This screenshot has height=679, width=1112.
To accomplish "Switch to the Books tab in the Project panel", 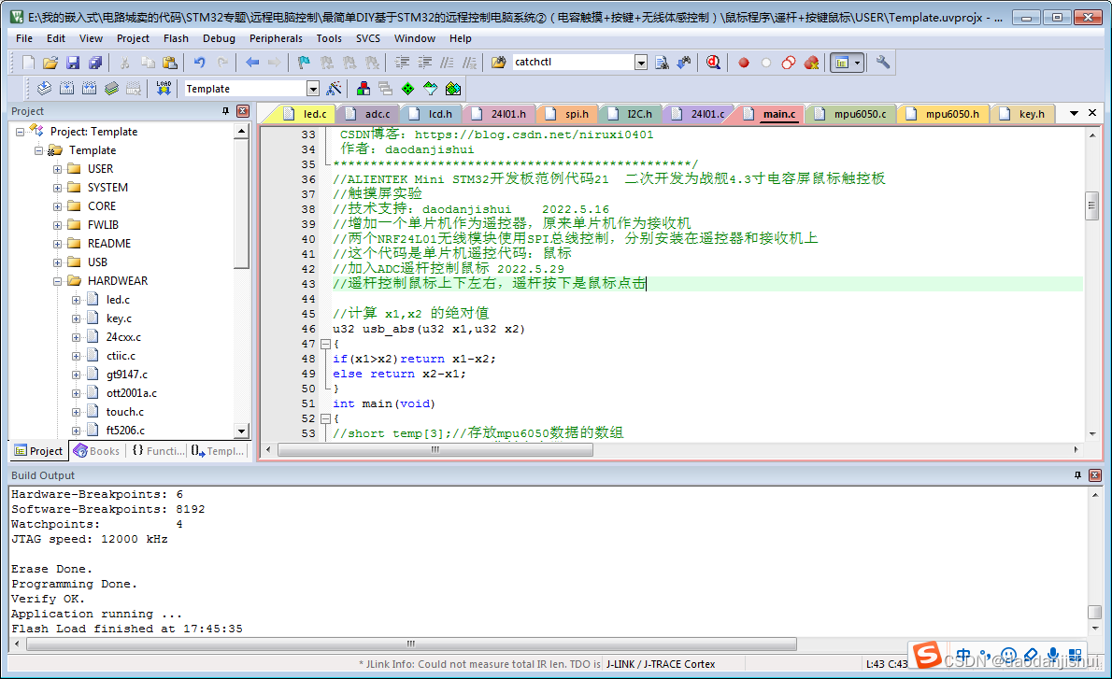I will click(x=97, y=451).
